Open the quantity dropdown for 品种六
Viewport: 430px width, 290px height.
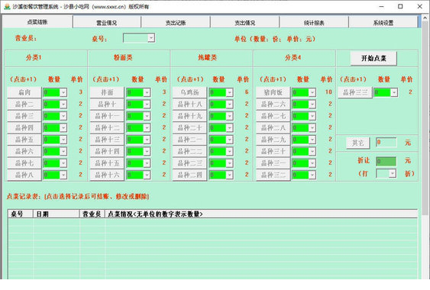pyautogui.click(x=63, y=151)
